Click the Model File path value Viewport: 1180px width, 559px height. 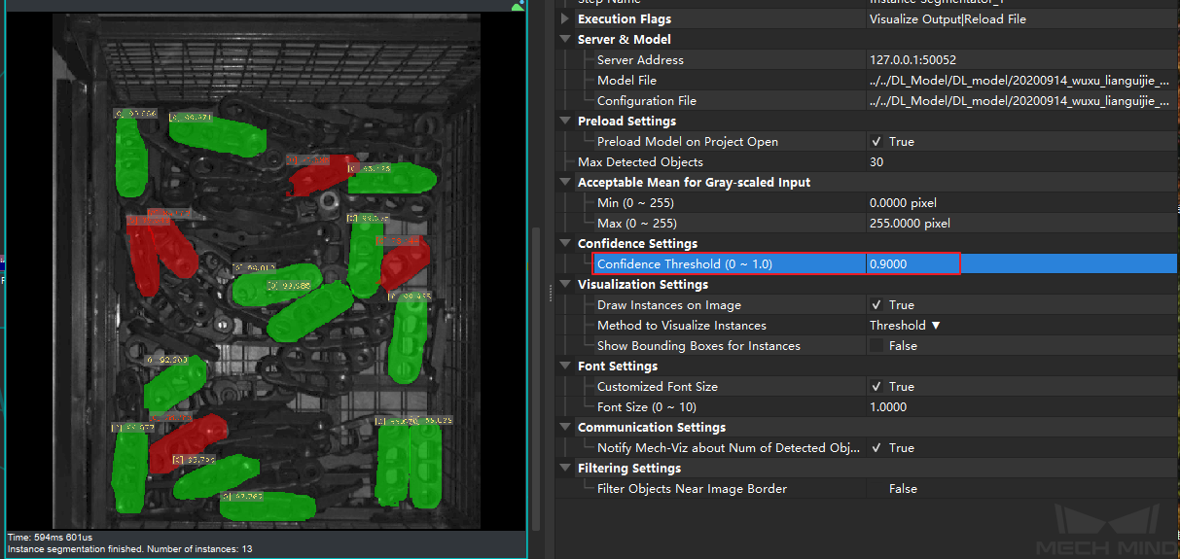pyautogui.click(x=1019, y=81)
